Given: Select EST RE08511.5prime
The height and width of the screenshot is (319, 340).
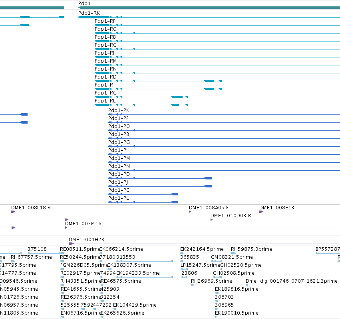Looking at the screenshot, I should (80, 249).
